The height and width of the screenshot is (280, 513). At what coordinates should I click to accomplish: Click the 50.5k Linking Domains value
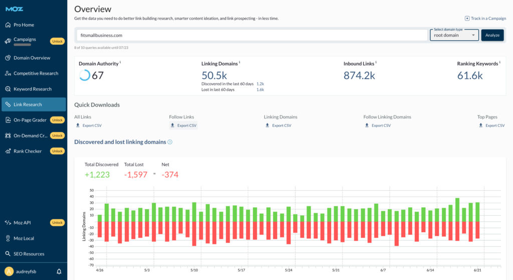pos(214,75)
